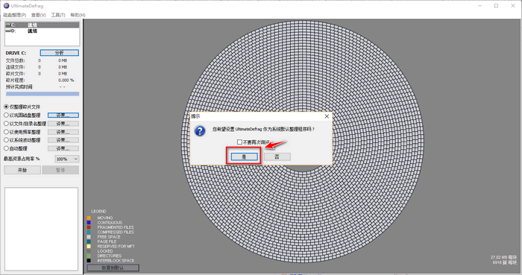
Task: Click the 是 (Yes) button in dialog
Action: coord(244,157)
